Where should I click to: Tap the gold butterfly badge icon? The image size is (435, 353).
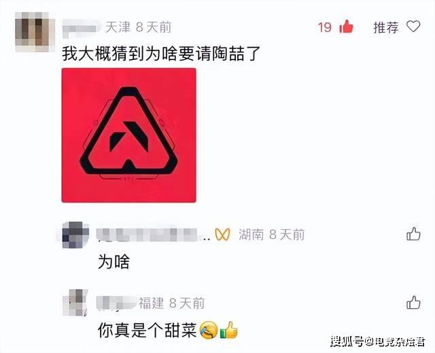tap(222, 235)
